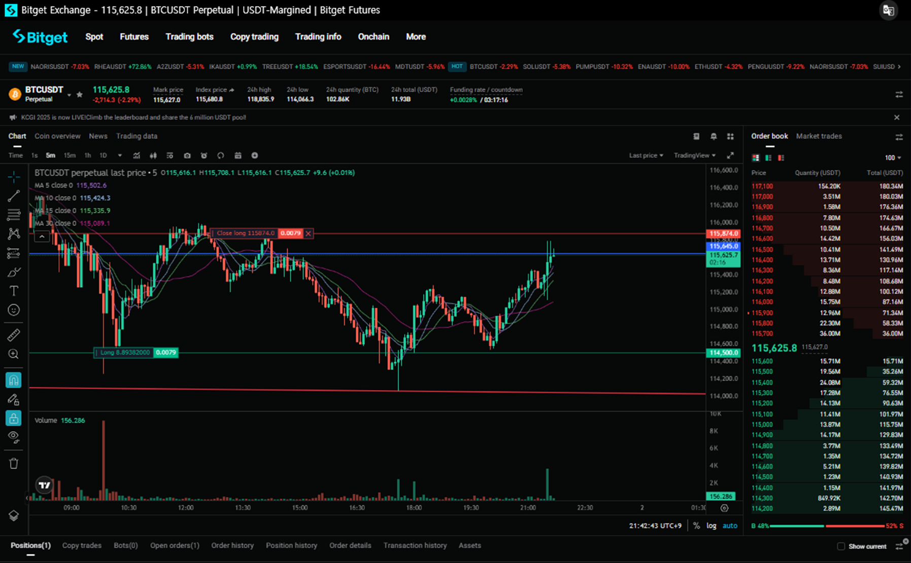
Task: Open the indicators chart icon in toolbar
Action: click(137, 156)
